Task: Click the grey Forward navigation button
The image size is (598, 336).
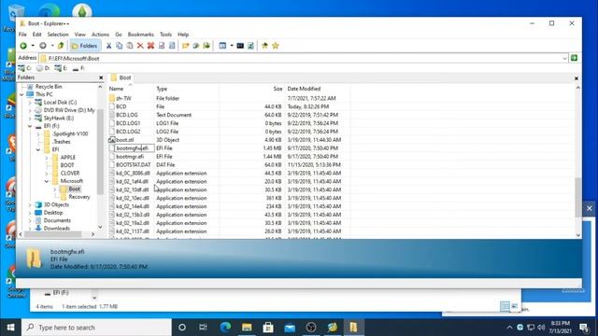Action: pyautogui.click(x=43, y=46)
